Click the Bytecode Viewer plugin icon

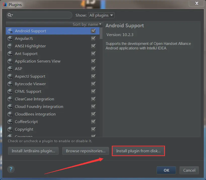pos(10,84)
